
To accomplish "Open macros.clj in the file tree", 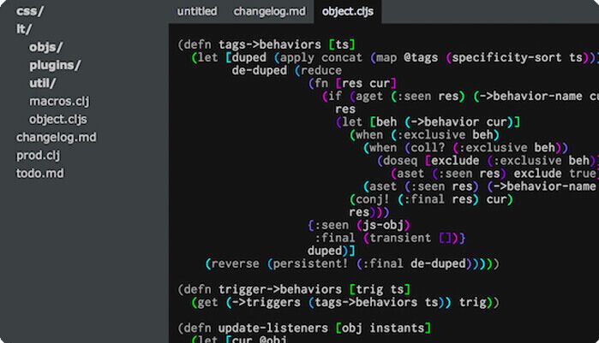I will pos(59,102).
